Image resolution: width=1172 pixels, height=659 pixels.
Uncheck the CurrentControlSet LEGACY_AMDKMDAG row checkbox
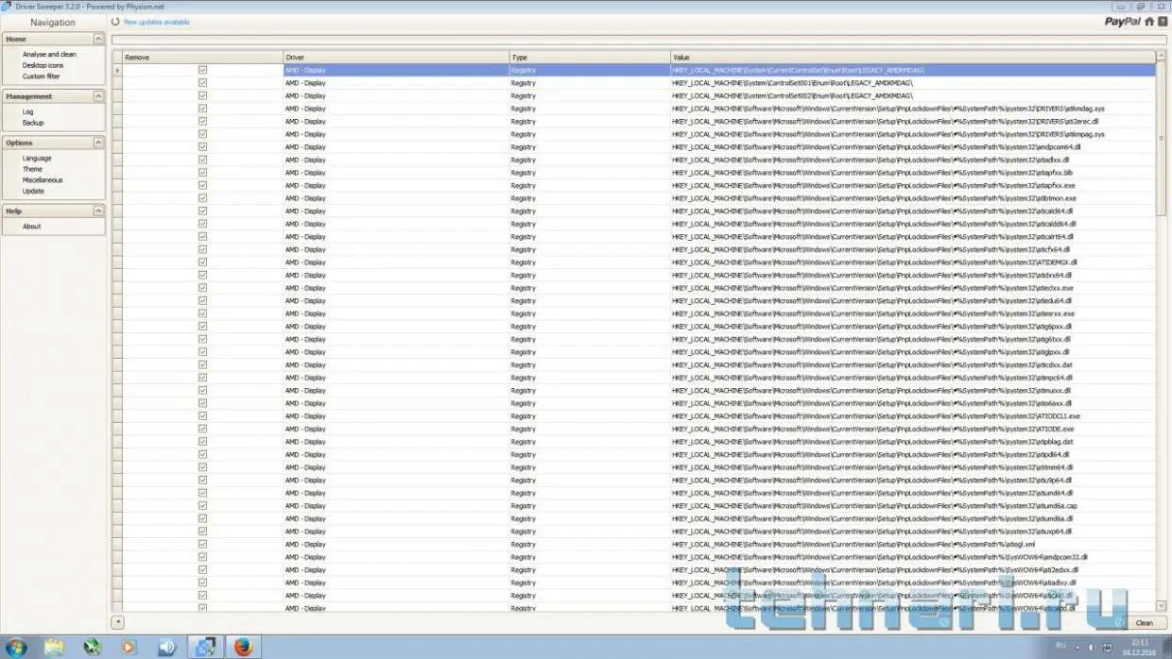pyautogui.click(x=202, y=70)
